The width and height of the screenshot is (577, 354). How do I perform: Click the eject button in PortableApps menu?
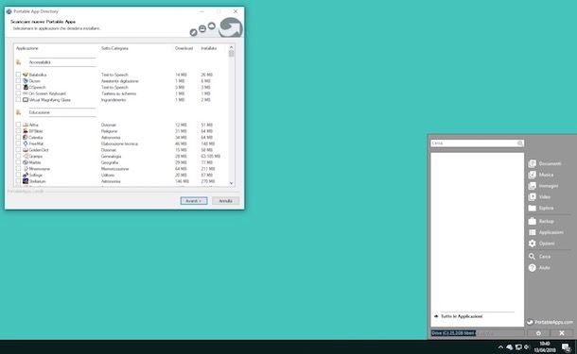pyautogui.click(x=538, y=333)
